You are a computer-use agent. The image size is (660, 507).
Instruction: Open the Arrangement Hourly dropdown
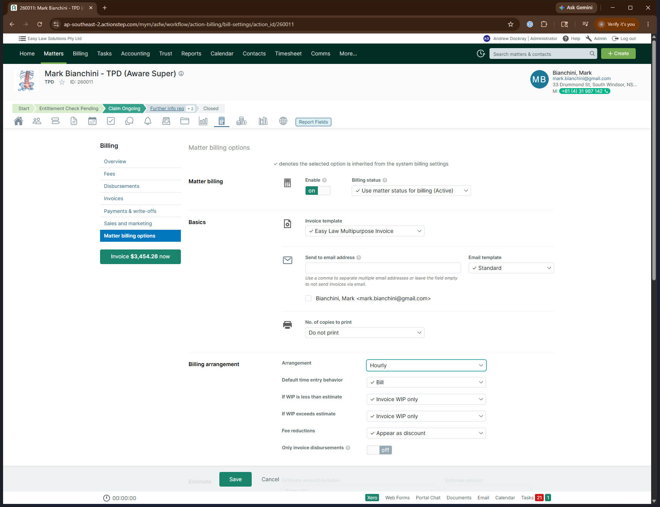[426, 365]
